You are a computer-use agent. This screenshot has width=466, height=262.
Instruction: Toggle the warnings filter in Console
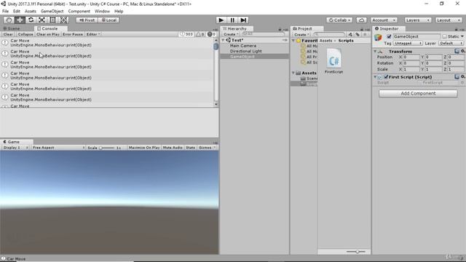[200, 34]
